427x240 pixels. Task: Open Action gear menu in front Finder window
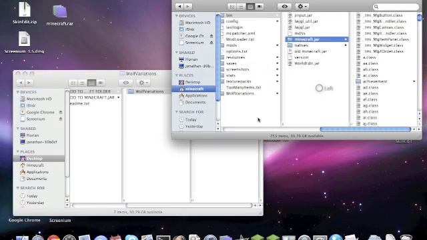pyautogui.click(x=302, y=7)
